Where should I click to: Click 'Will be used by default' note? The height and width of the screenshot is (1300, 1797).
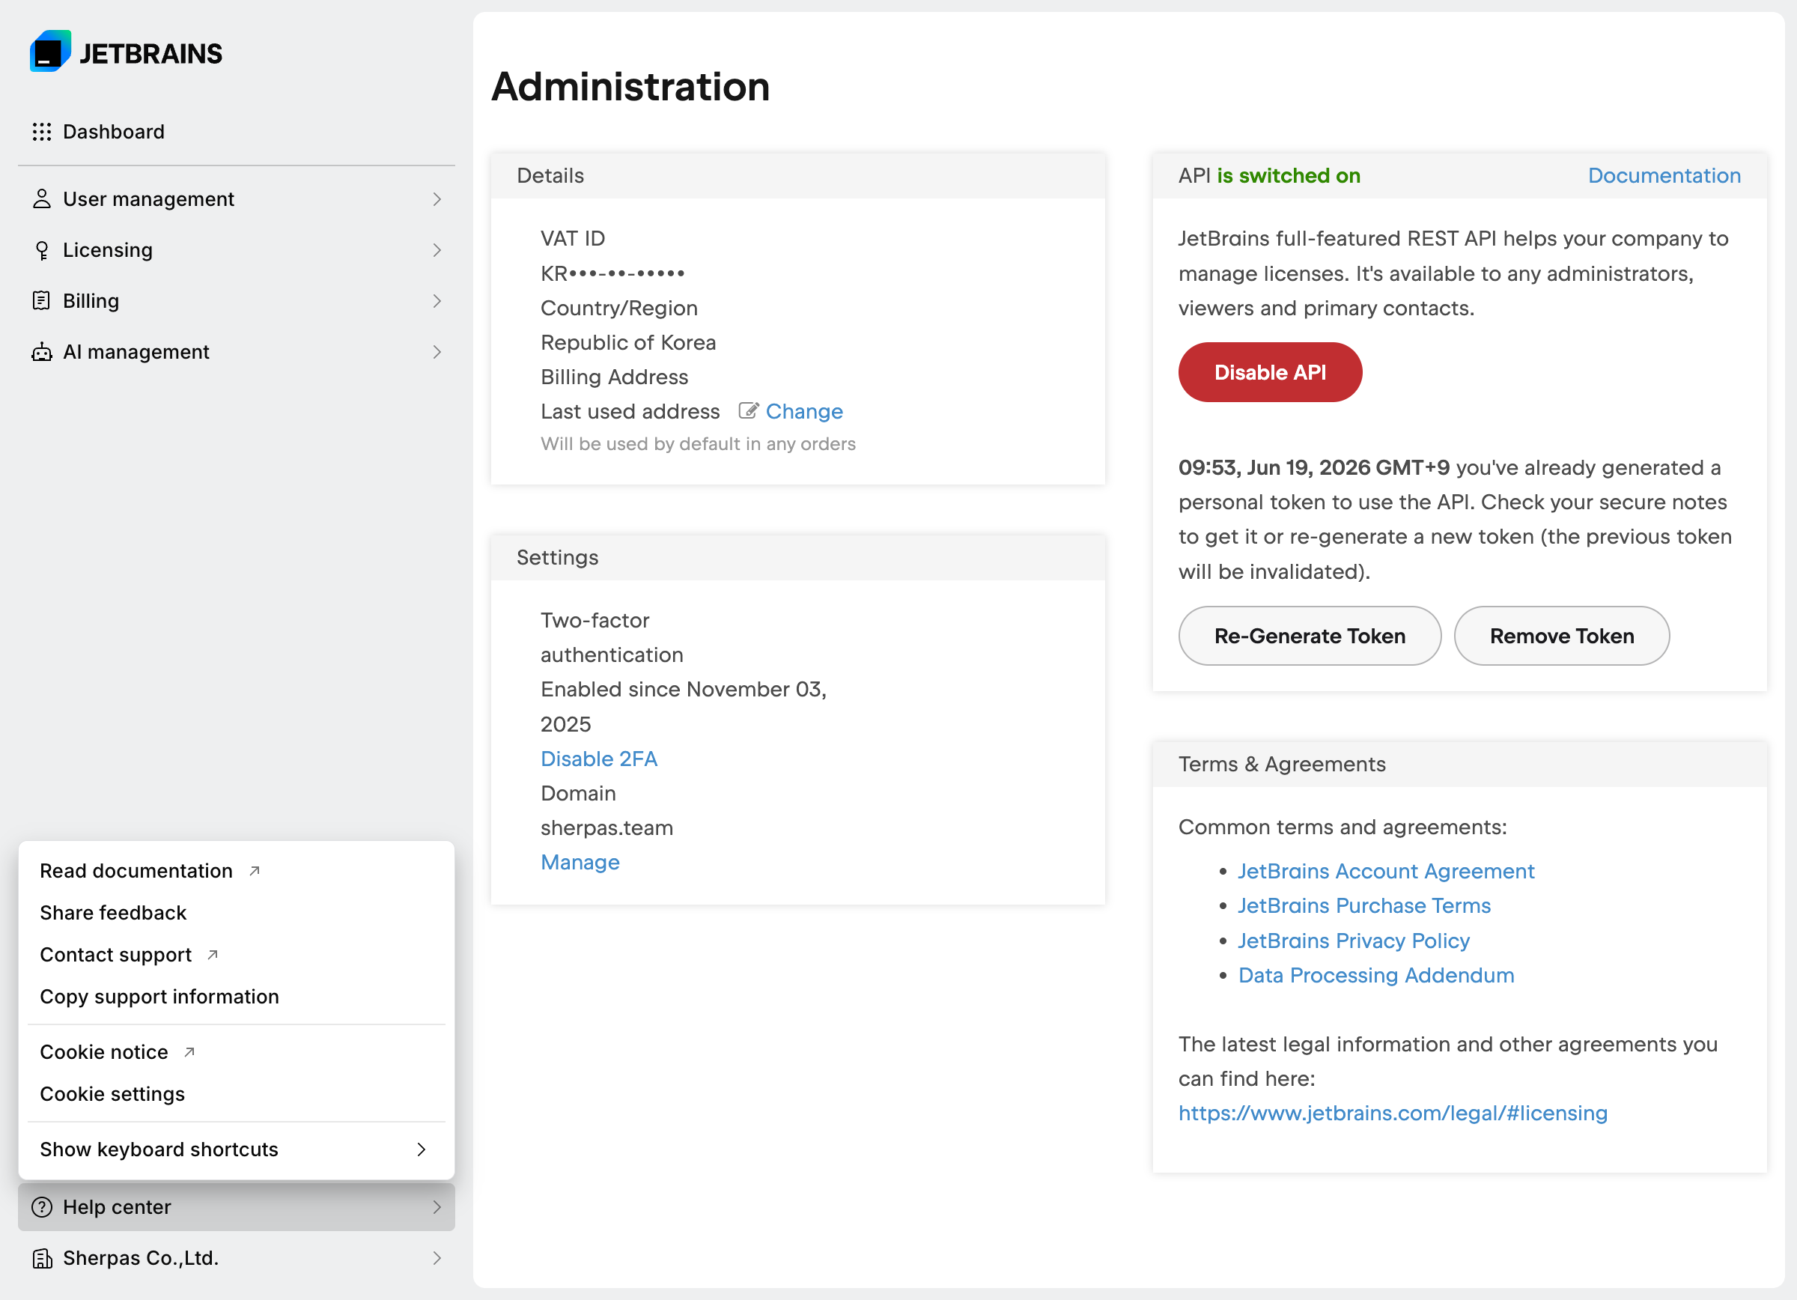[x=698, y=443]
